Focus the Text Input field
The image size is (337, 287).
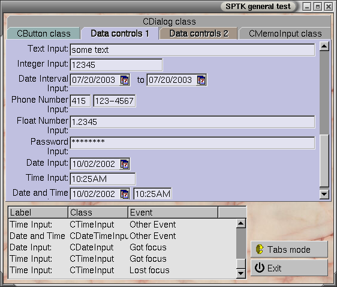pyautogui.click(x=192, y=50)
